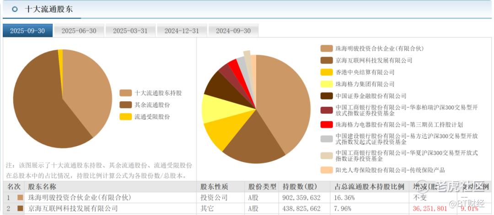
Task: Click the 香港中央结算有限公司 legend swatch
Action: coord(327,72)
